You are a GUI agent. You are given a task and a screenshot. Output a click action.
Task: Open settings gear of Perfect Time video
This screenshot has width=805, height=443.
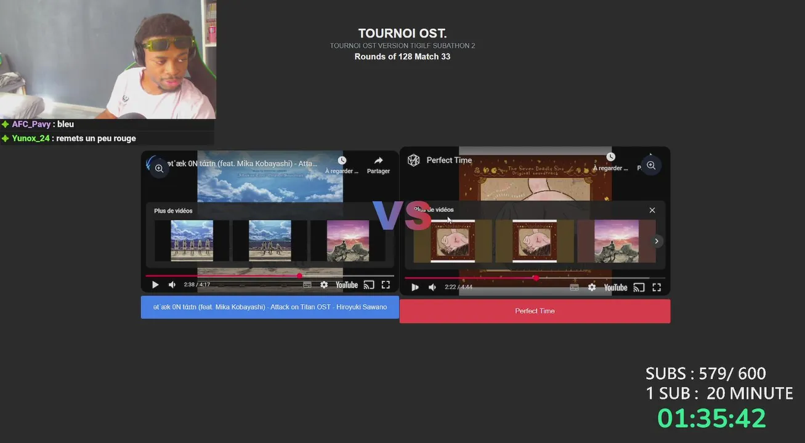(592, 287)
